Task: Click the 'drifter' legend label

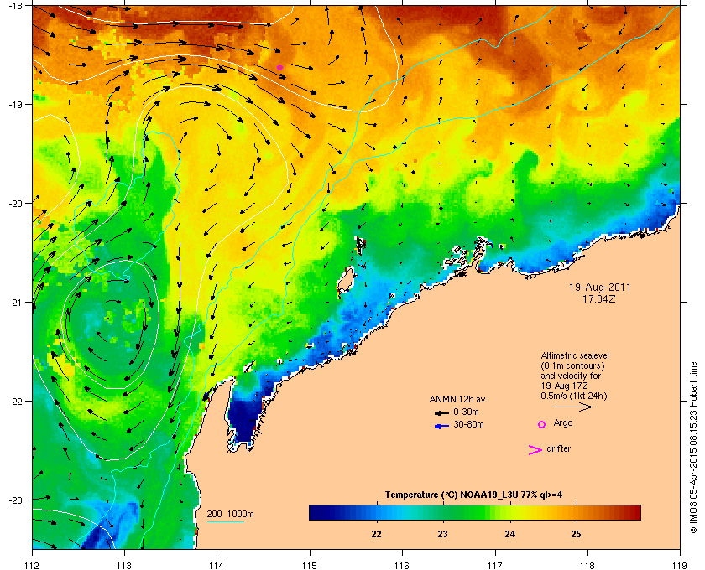Action: pyautogui.click(x=558, y=448)
